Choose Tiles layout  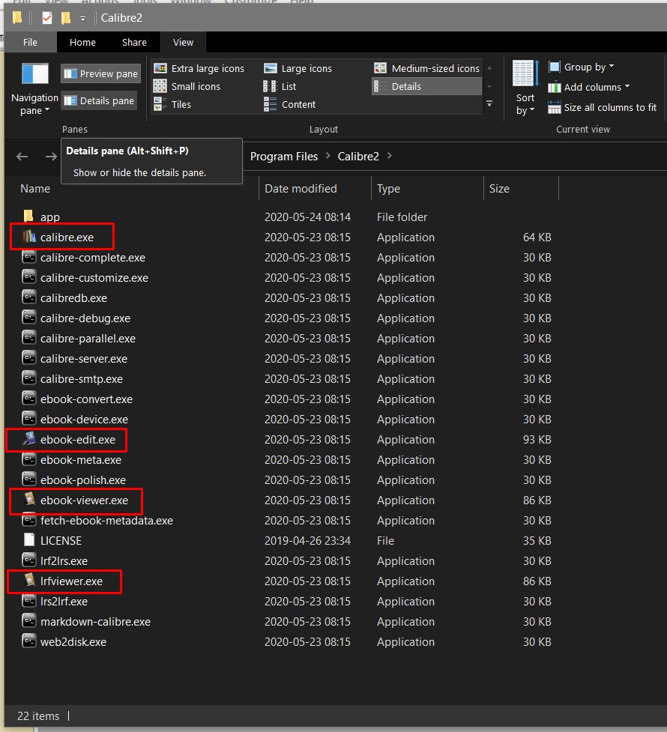pos(172,104)
